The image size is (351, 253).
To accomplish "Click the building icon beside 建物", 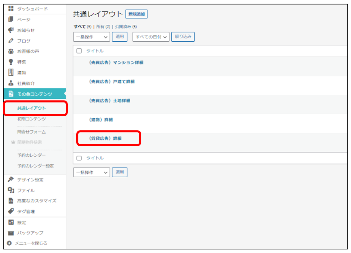I will pos(11,72).
